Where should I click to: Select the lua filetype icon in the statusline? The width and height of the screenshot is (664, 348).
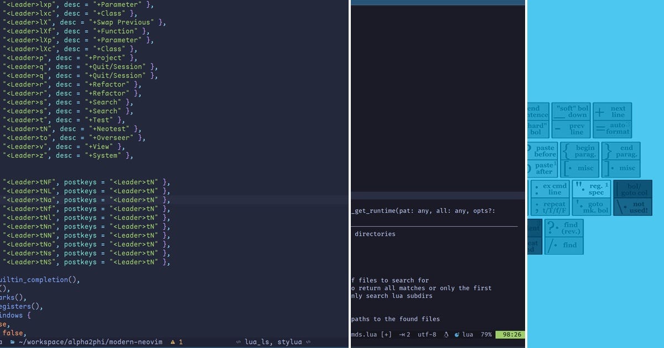[456, 334]
